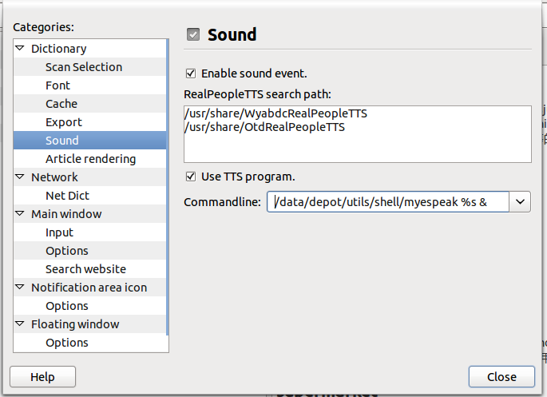This screenshot has width=547, height=397.
Task: Disable the Use TTS program checkbox
Action: (190, 177)
